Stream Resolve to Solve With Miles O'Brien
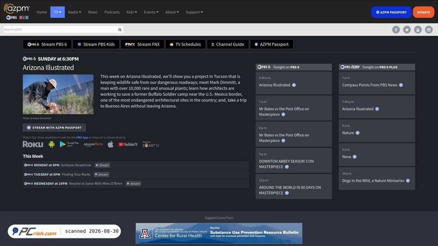Screen dimensions: 438x246 pos(133,184)
